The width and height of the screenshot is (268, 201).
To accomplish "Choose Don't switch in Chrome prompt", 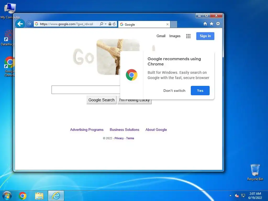I will pos(174,91).
